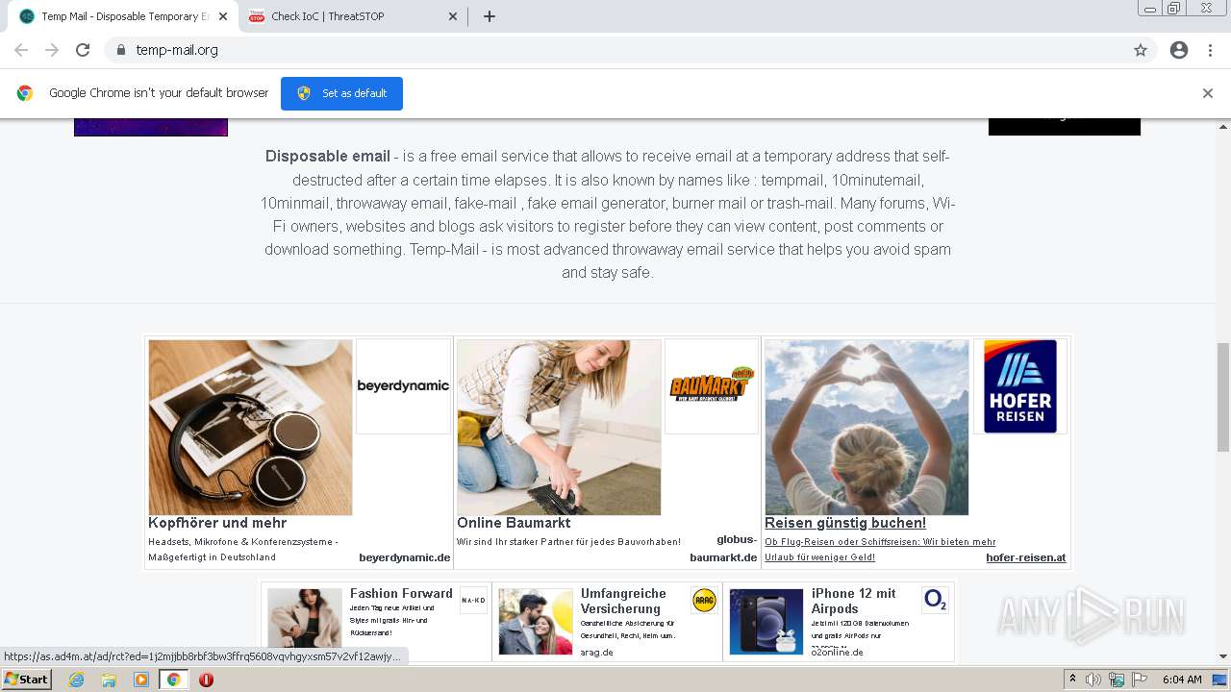Open Windows Media Player from the taskbar
This screenshot has width=1231, height=692.
141,680
